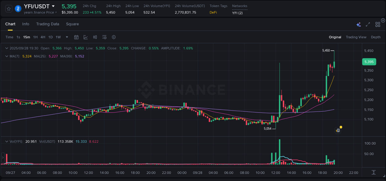Click the candlestick OHLC display icon
386x181 pixels.
click(x=95, y=37)
